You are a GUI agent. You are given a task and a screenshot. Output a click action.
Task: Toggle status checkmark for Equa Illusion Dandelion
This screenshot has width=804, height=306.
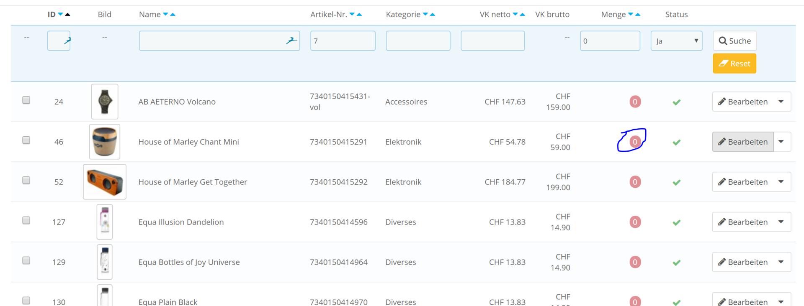tap(677, 222)
